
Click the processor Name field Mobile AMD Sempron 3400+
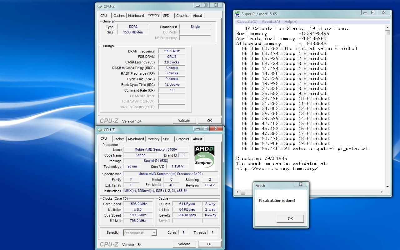coord(156,149)
